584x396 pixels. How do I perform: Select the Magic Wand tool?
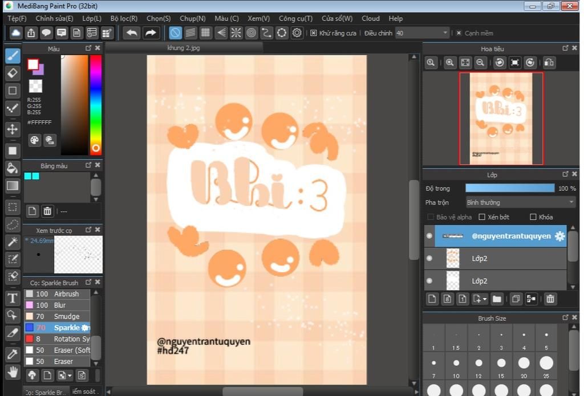[13, 242]
